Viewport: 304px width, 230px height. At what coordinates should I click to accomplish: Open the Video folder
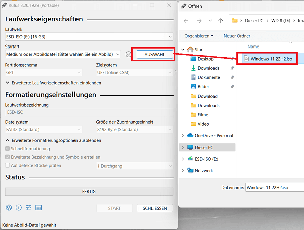[x=203, y=124]
